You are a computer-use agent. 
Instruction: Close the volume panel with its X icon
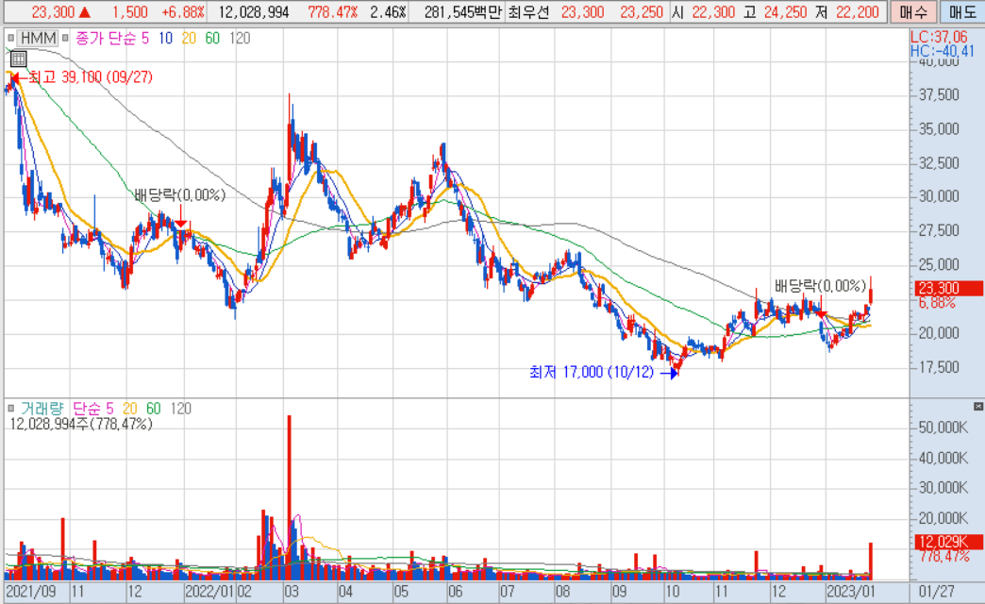click(978, 407)
